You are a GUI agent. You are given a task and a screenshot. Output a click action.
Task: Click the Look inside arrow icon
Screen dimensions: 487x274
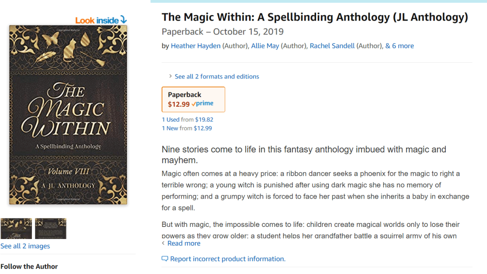tap(123, 20)
